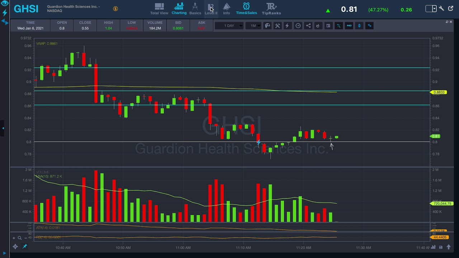The width and height of the screenshot is (459, 258).
Task: Switch to the Total View tab
Action: pos(159,9)
